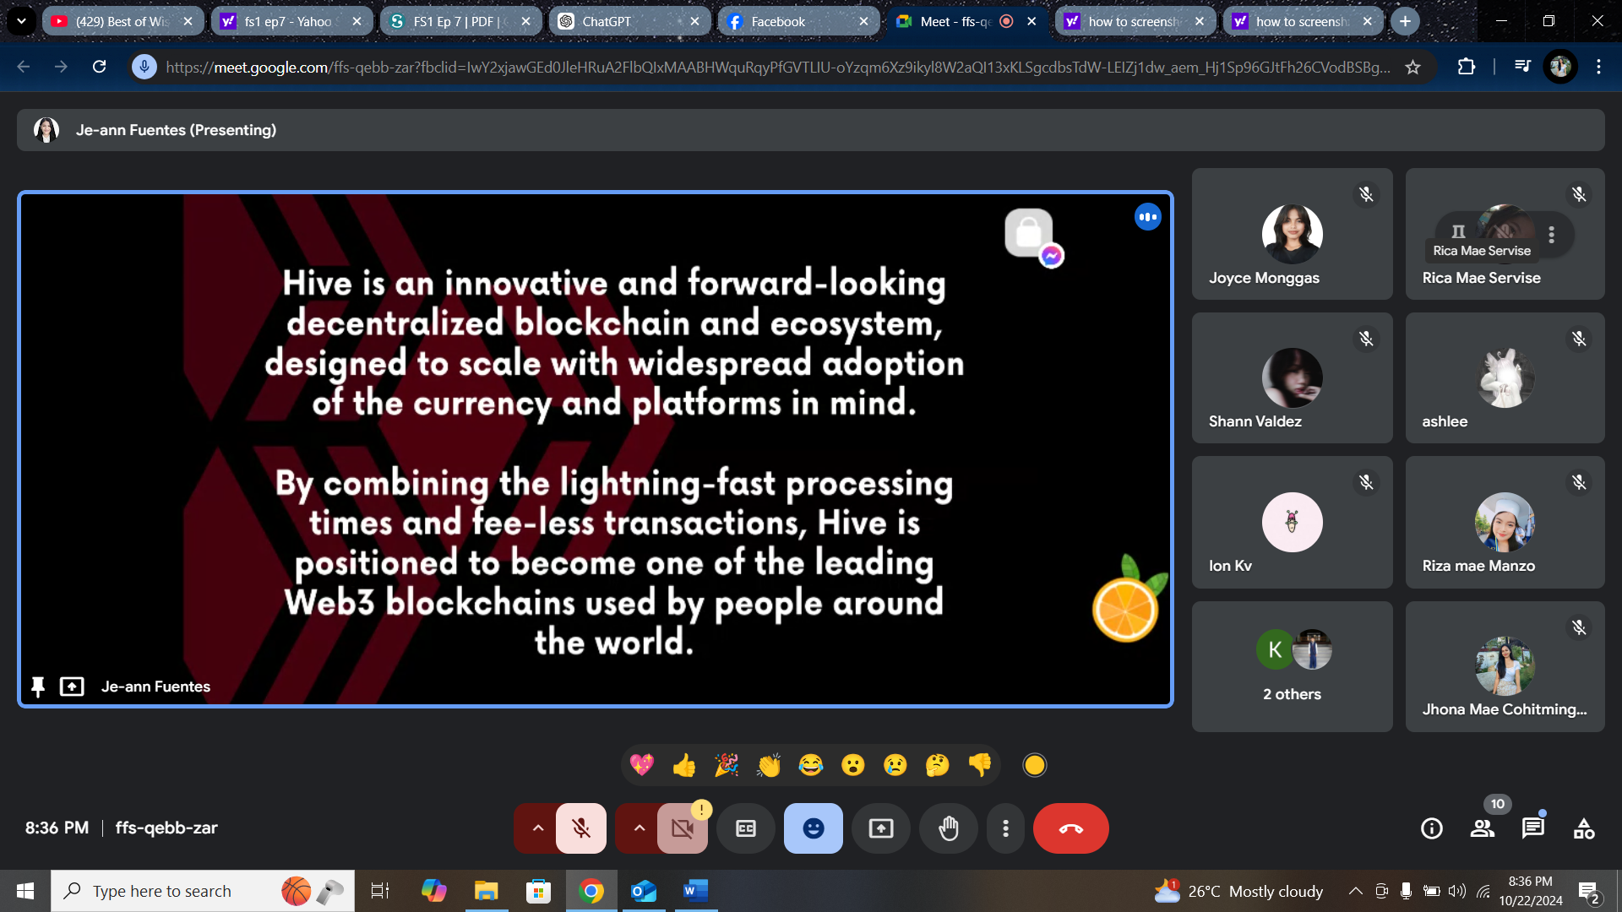This screenshot has width=1622, height=912.
Task: Open new browser tab
Action: [1405, 21]
